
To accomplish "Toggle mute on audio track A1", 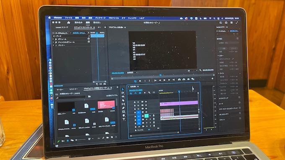I will [147, 116].
